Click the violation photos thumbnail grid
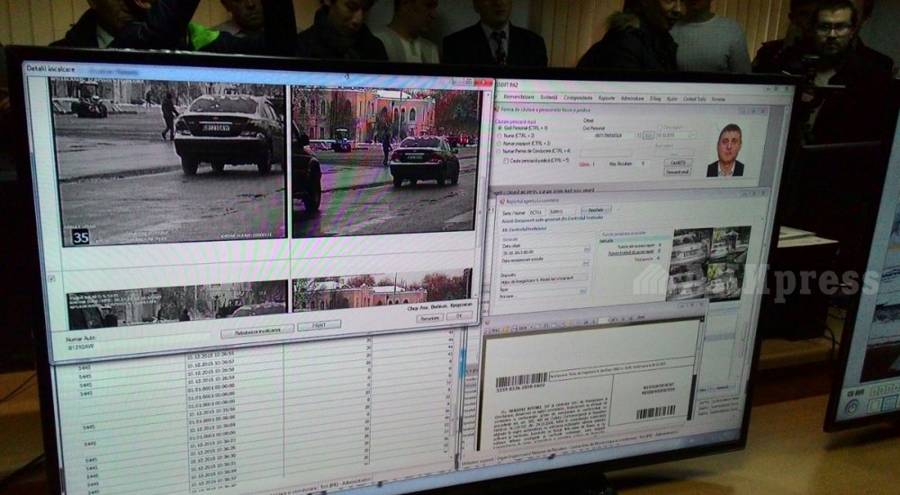Screen dimensions: 900x495 [x=707, y=261]
